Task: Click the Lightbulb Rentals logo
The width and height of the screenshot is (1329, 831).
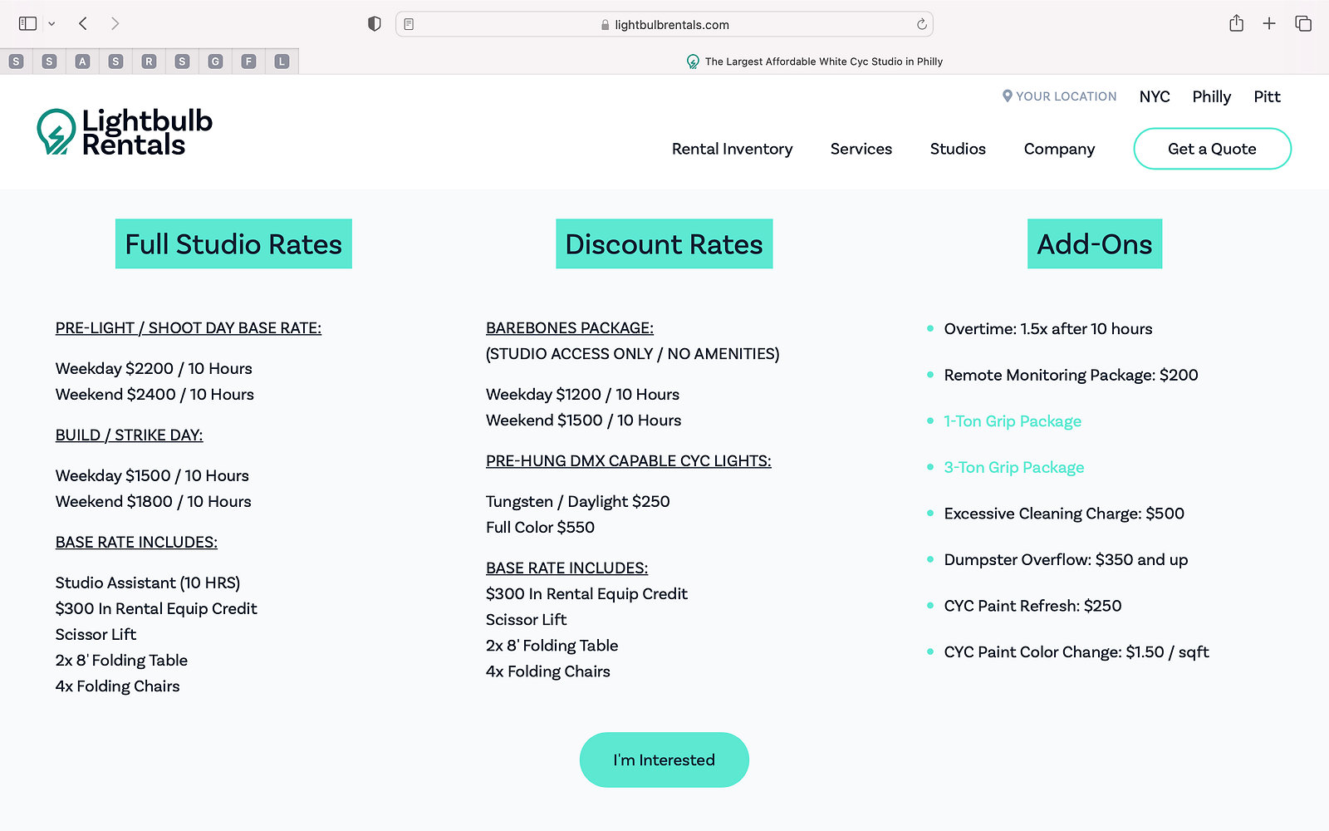Action: [x=125, y=132]
